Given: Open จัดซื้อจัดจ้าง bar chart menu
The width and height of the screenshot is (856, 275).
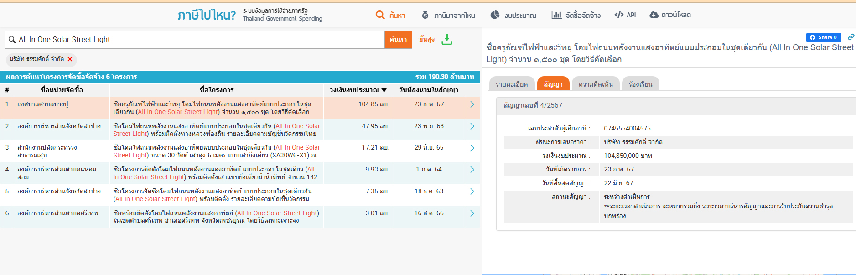Looking at the screenshot, I should [576, 16].
